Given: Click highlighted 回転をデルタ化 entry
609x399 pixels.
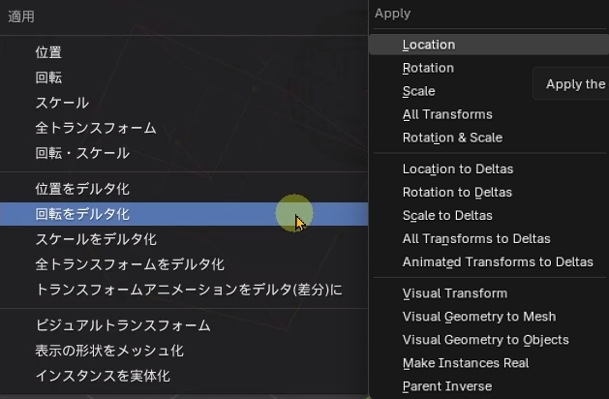Looking at the screenshot, I should (81, 214).
